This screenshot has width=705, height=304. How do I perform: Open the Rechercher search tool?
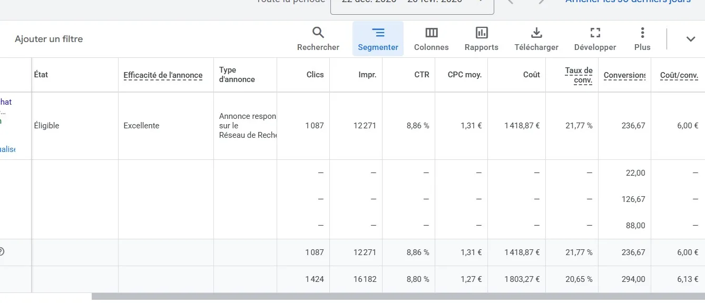tap(318, 39)
